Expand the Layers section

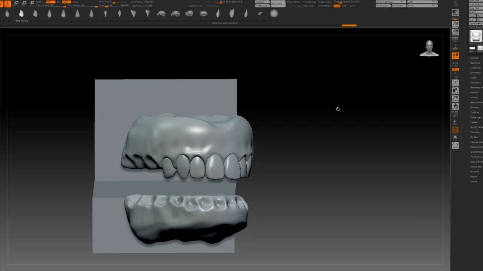pos(474,78)
